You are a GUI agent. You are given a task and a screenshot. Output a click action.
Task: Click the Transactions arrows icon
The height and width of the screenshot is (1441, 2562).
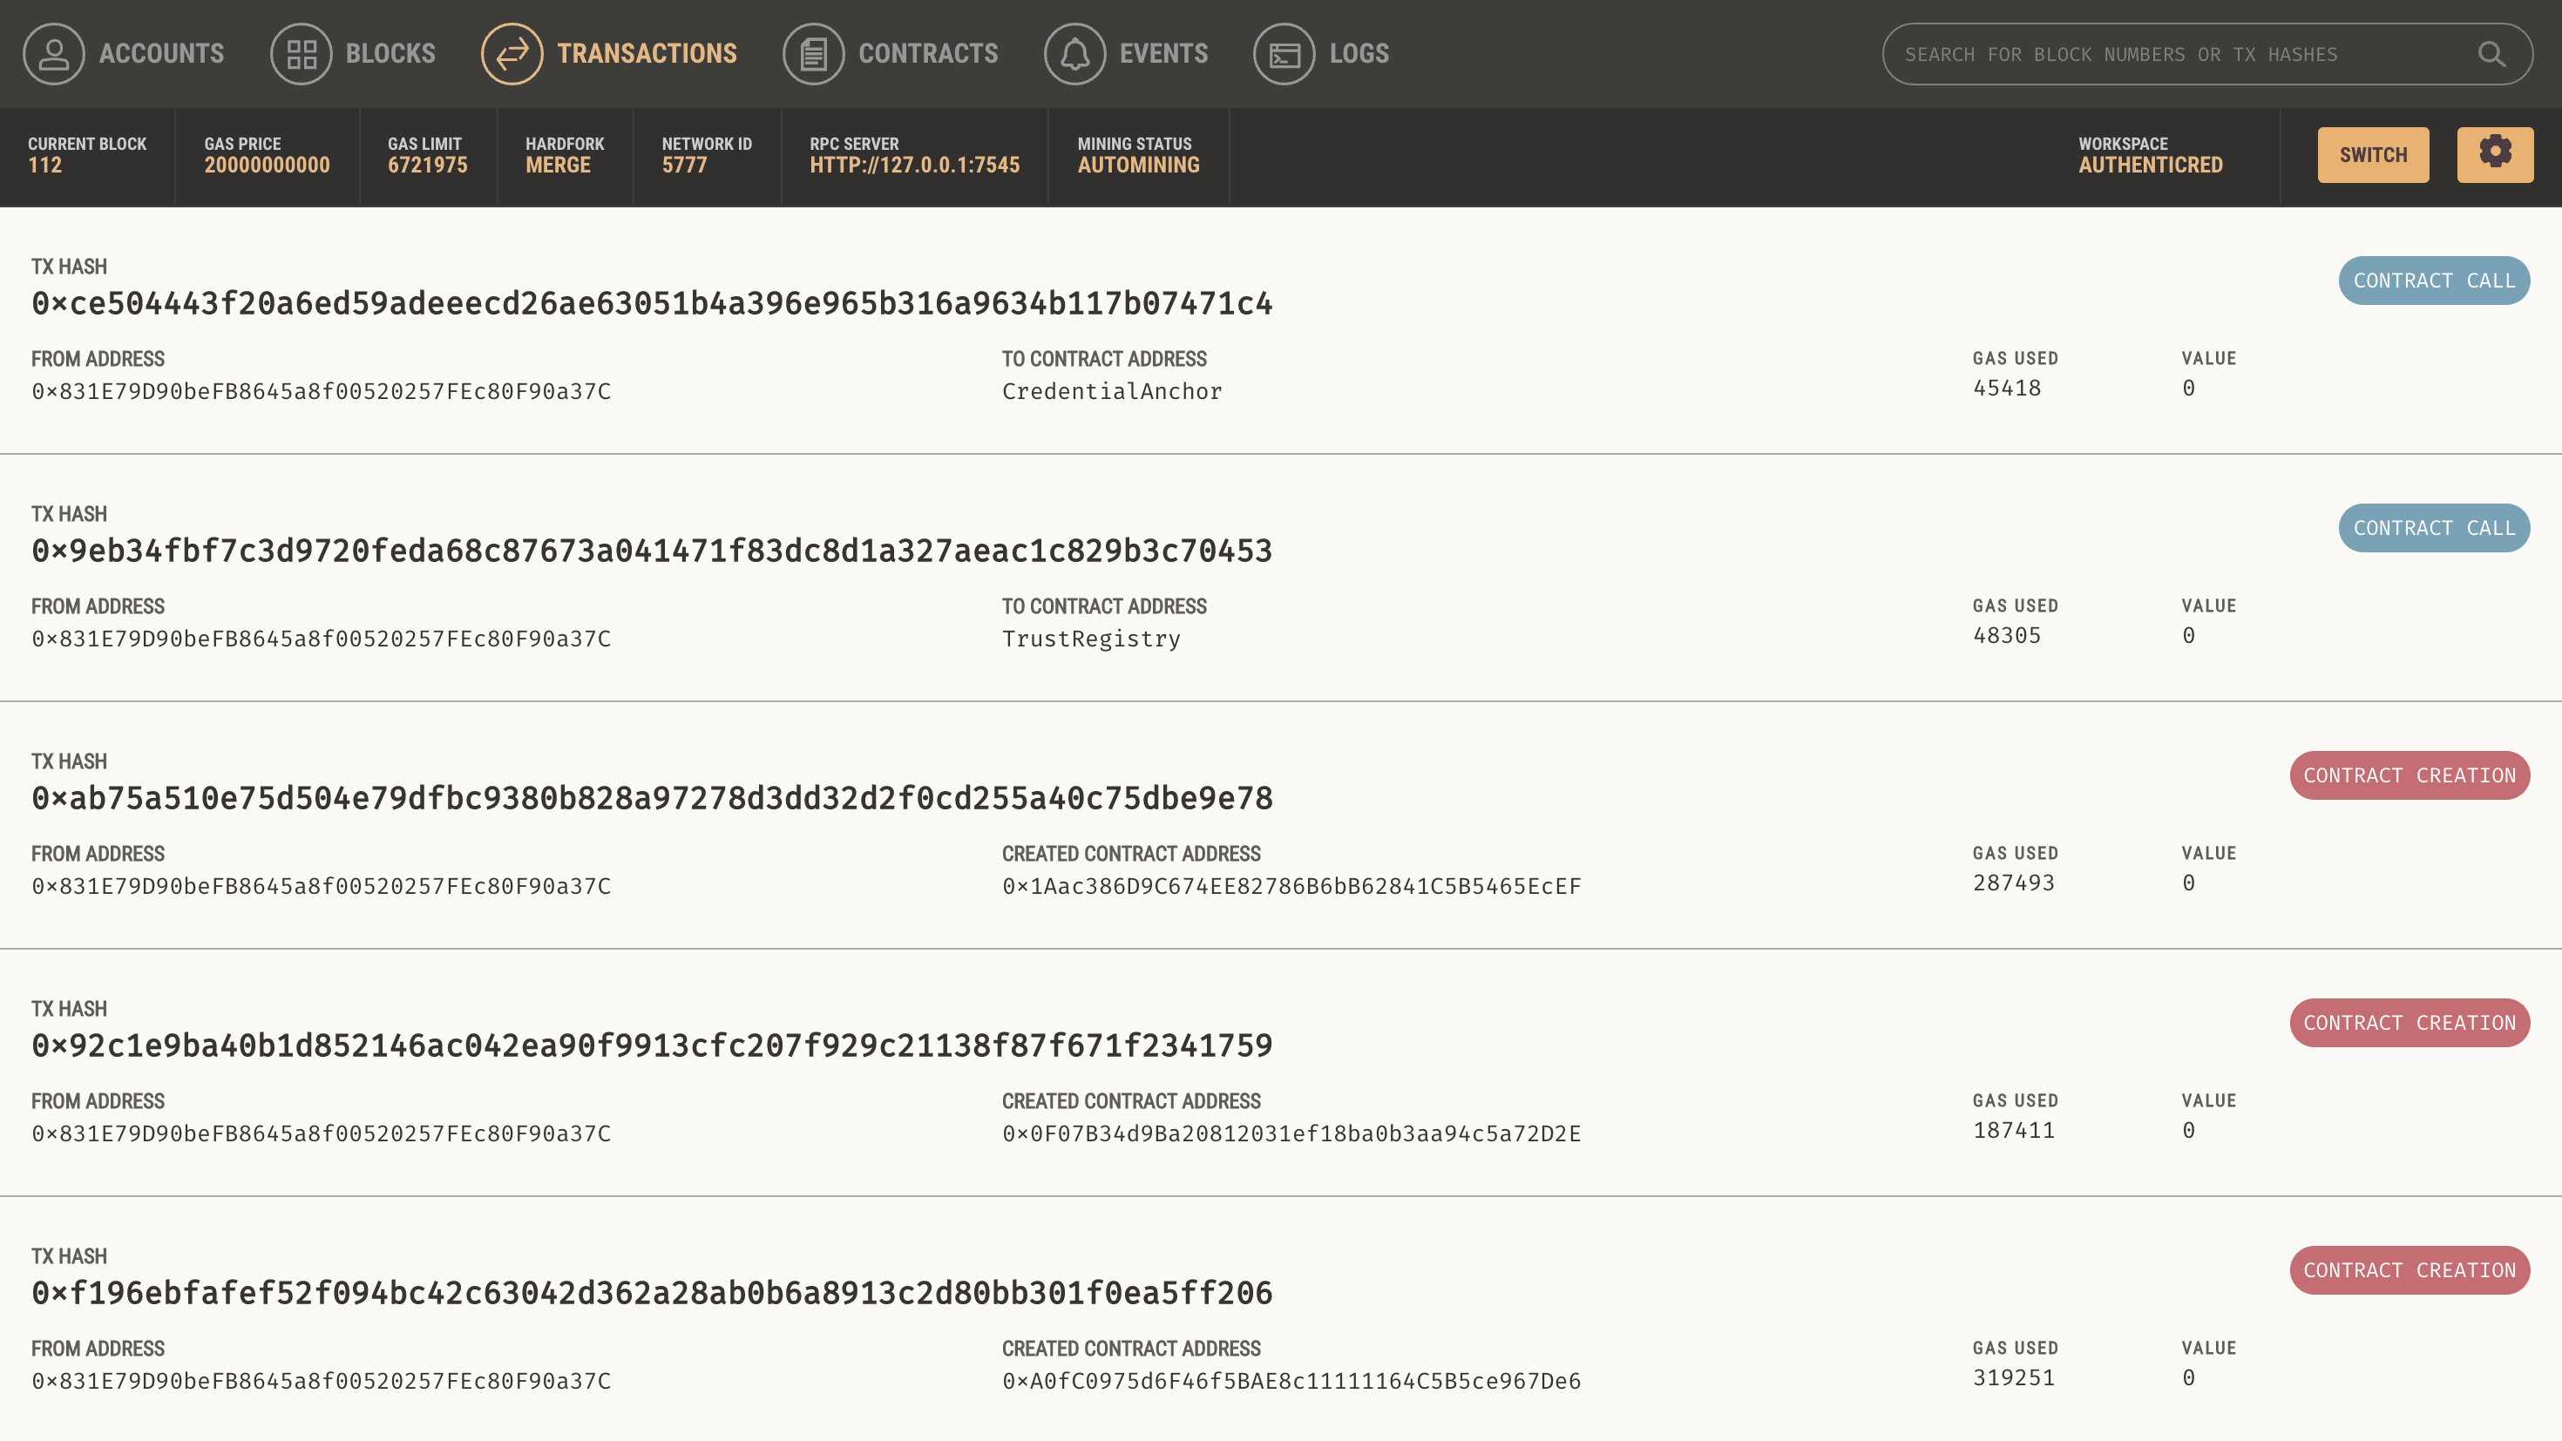click(512, 54)
